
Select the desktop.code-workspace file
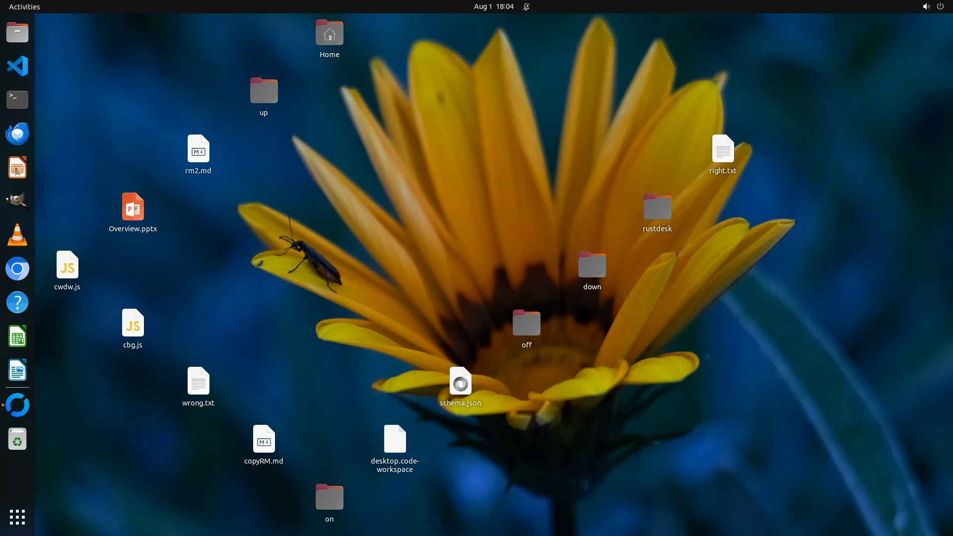395,440
